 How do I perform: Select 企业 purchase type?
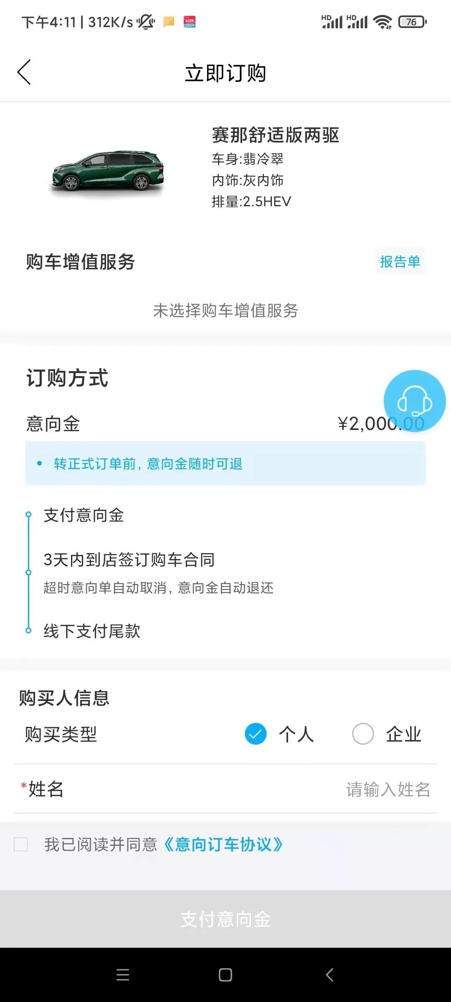[x=363, y=734]
